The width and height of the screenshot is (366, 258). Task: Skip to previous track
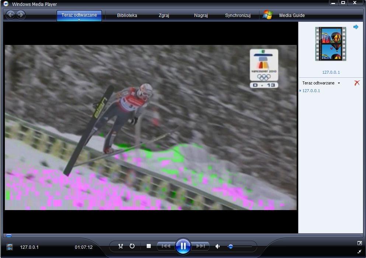pos(166,246)
